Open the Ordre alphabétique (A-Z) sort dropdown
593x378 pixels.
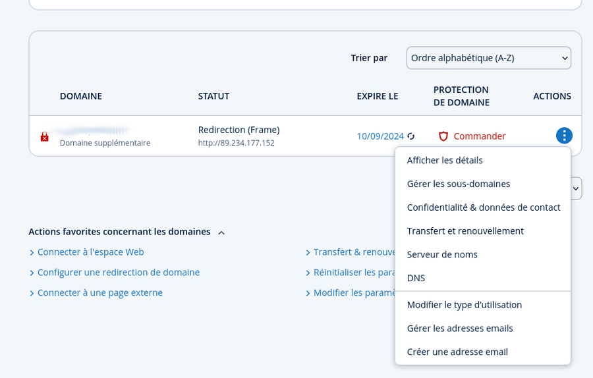click(488, 58)
